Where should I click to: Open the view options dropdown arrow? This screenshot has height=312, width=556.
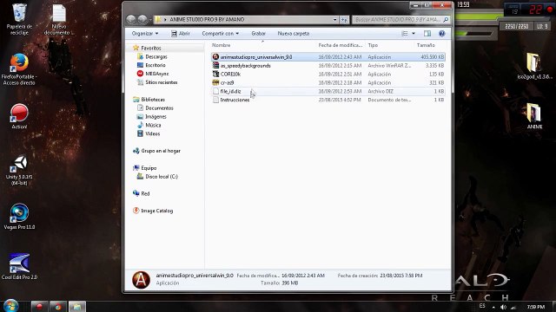414,33
